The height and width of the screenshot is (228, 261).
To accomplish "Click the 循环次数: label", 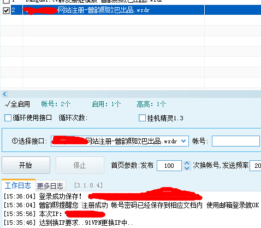I will tap(73, 118).
